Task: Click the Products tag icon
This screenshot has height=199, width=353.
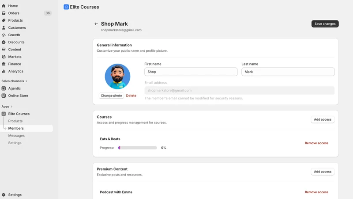Action: 4,20
